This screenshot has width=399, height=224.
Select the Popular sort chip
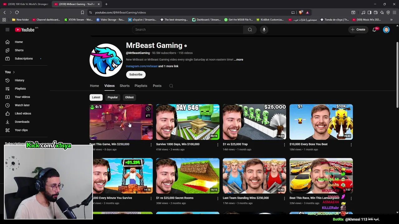click(x=113, y=97)
